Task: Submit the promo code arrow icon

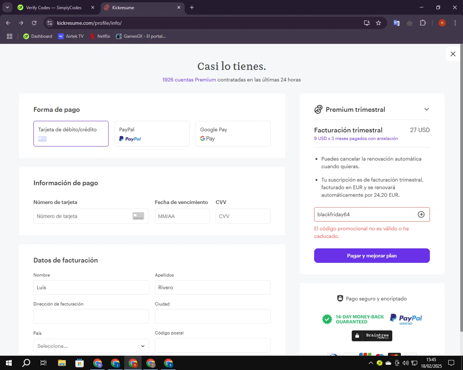Action: pyautogui.click(x=421, y=215)
